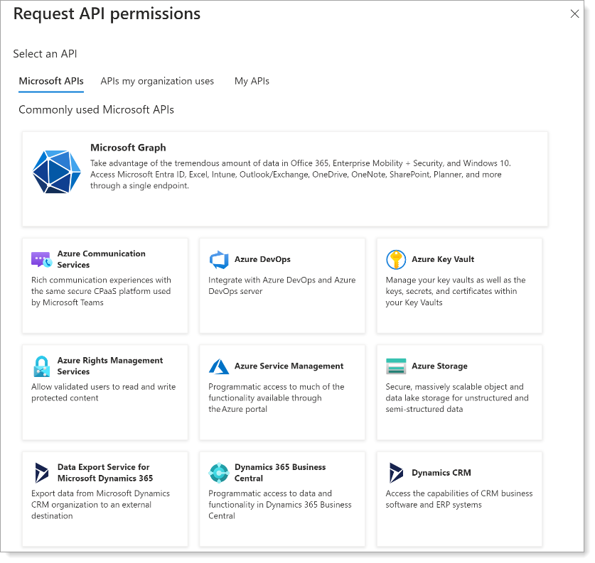Open the Azure DevOps title

point(262,259)
